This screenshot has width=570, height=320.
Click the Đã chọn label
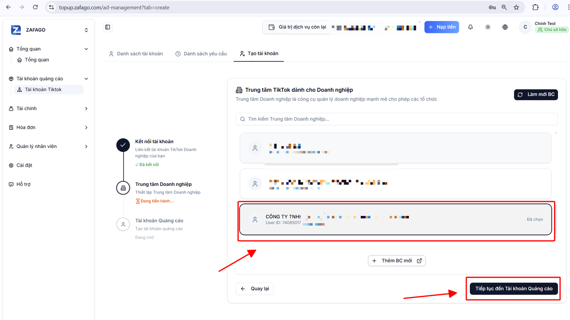(535, 219)
